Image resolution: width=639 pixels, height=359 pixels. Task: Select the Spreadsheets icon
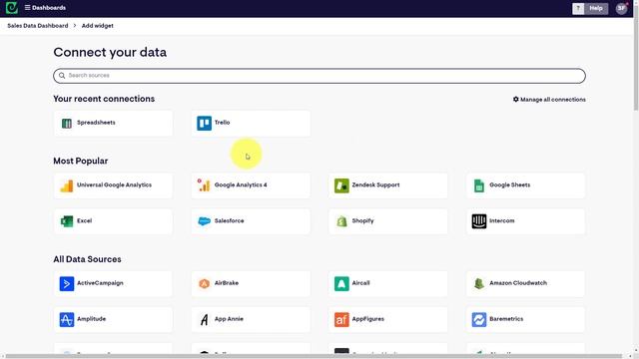point(67,123)
